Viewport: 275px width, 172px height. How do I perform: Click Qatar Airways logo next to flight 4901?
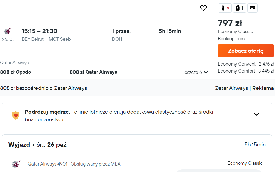tap(16, 164)
